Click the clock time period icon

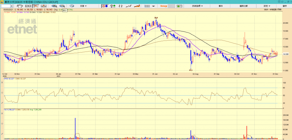point(72,6)
